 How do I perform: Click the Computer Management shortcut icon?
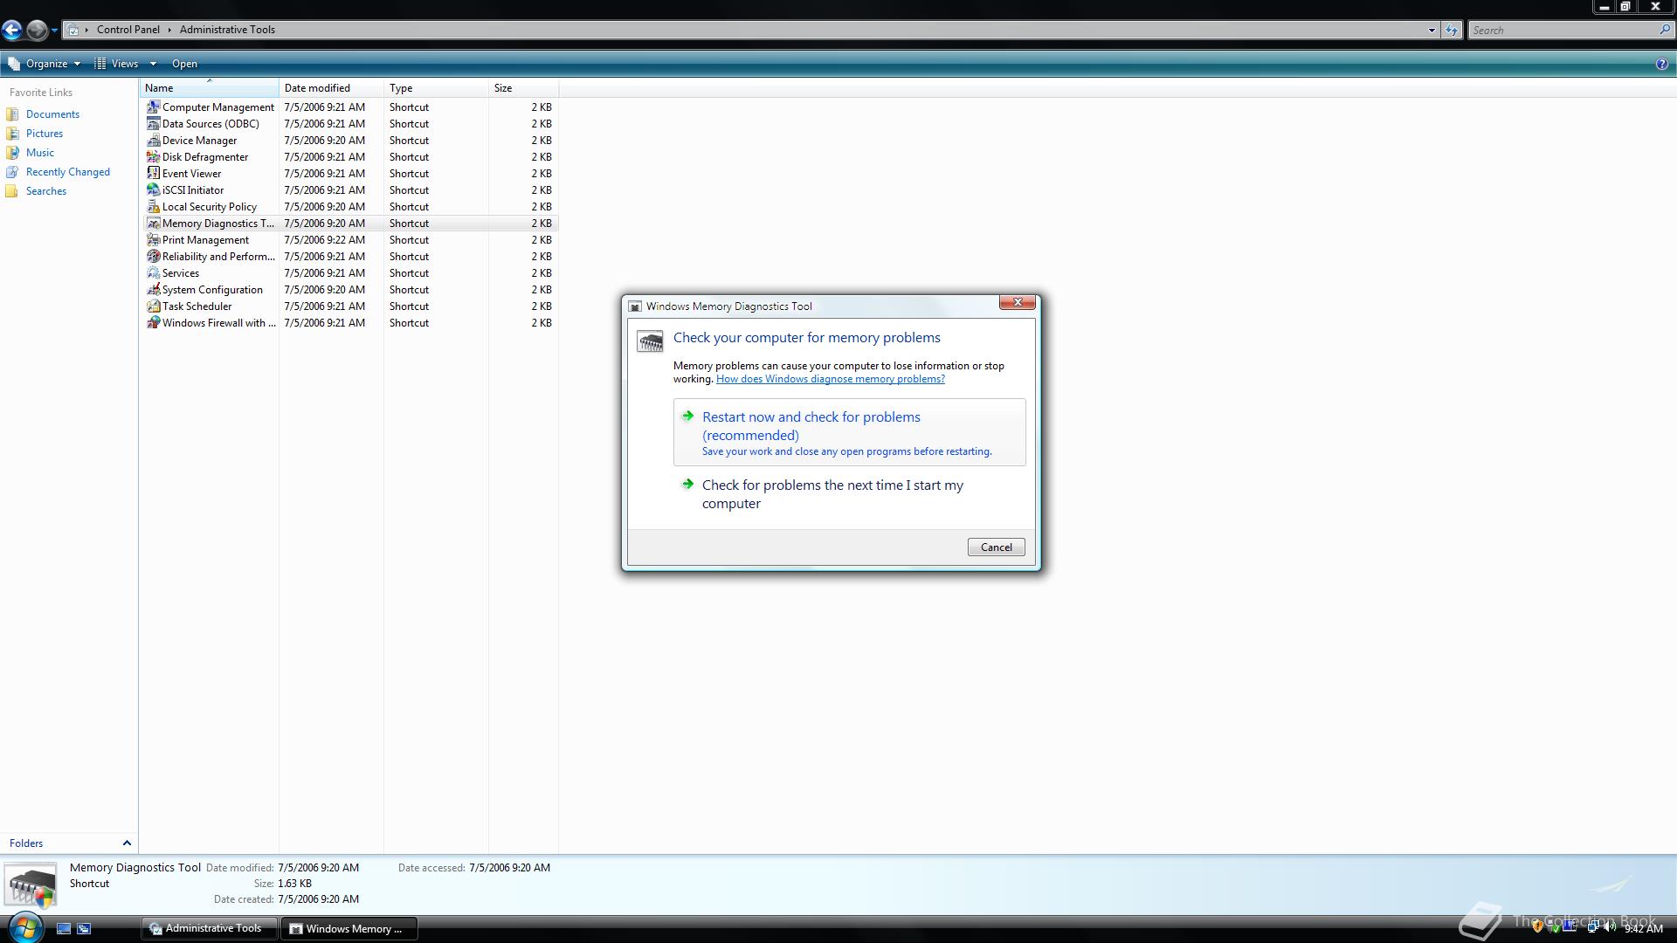(153, 107)
